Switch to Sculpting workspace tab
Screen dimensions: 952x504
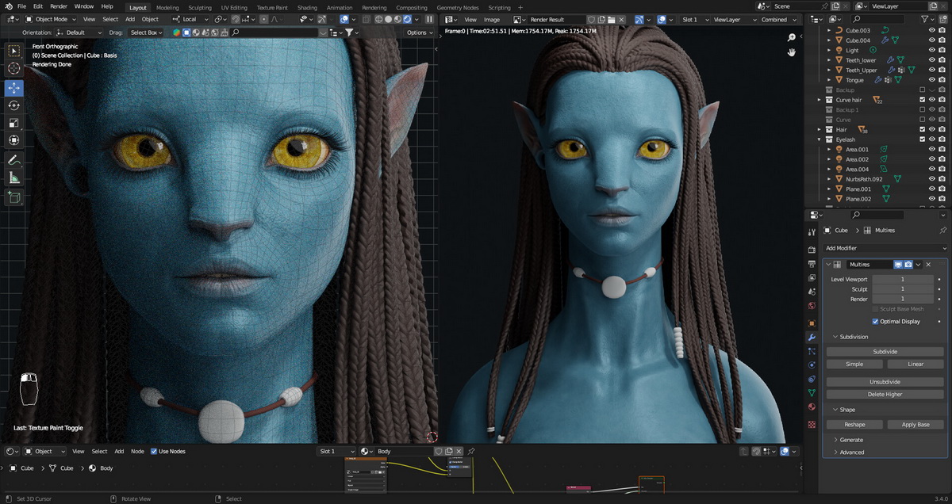(x=200, y=7)
